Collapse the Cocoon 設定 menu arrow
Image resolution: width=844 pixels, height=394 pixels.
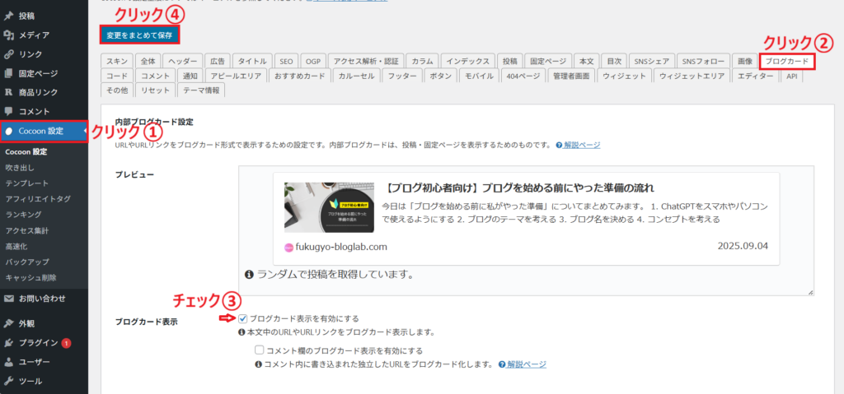85,131
